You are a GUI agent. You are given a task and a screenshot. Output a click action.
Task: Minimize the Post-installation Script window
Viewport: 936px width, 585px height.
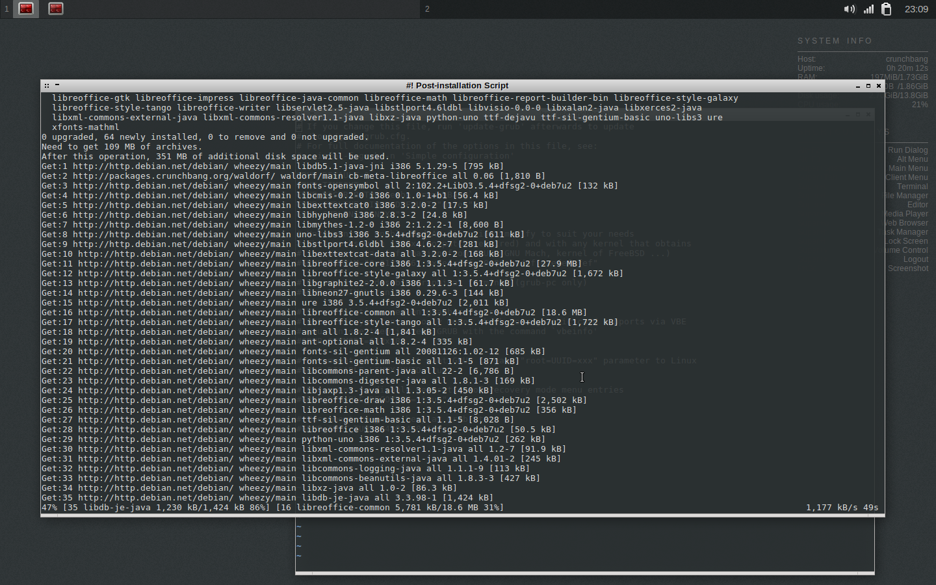pos(858,86)
